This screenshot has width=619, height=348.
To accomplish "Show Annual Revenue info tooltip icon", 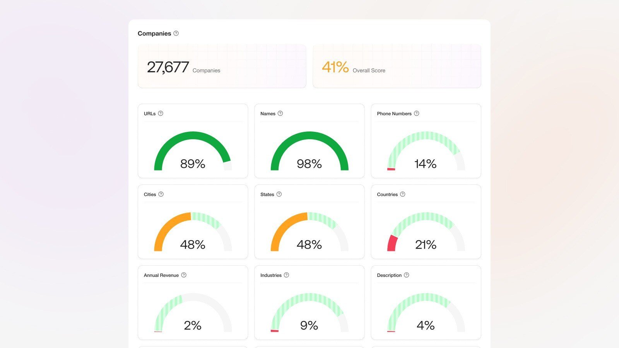I will click(184, 275).
